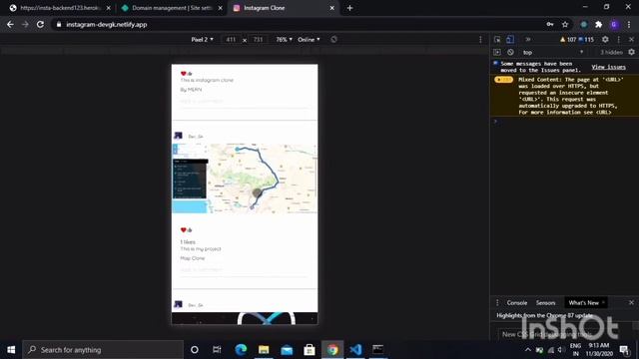Open DevTools settings gear
This screenshot has width=639, height=359.
(605, 40)
